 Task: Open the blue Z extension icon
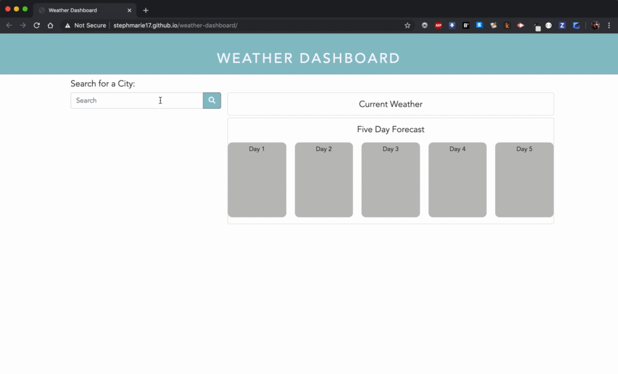point(562,25)
